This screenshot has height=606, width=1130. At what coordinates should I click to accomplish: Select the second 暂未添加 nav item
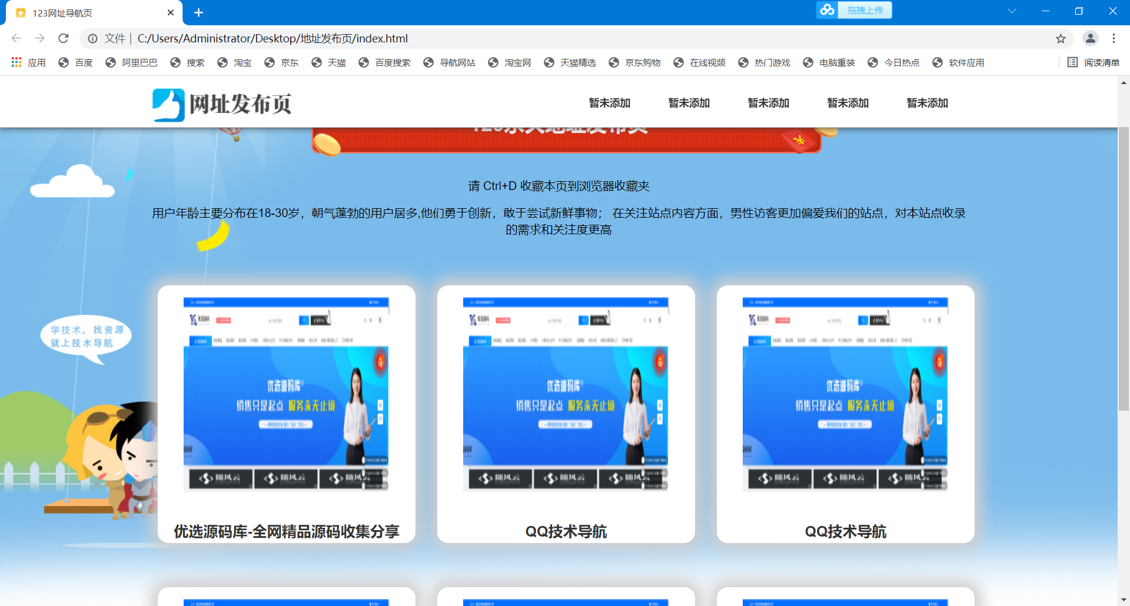tap(689, 103)
